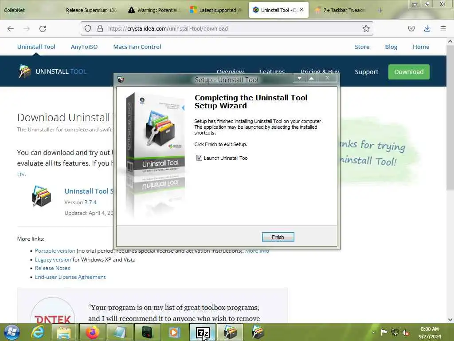Open Windows Explorer from taskbar
The image size is (454, 341).
pos(64,332)
